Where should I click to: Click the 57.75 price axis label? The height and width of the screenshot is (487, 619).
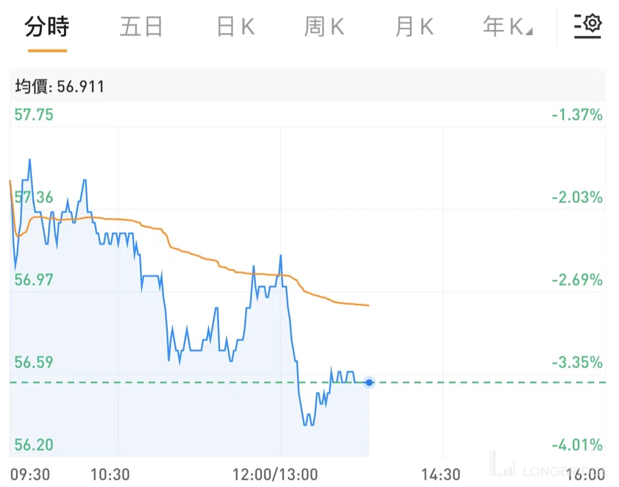tap(33, 115)
